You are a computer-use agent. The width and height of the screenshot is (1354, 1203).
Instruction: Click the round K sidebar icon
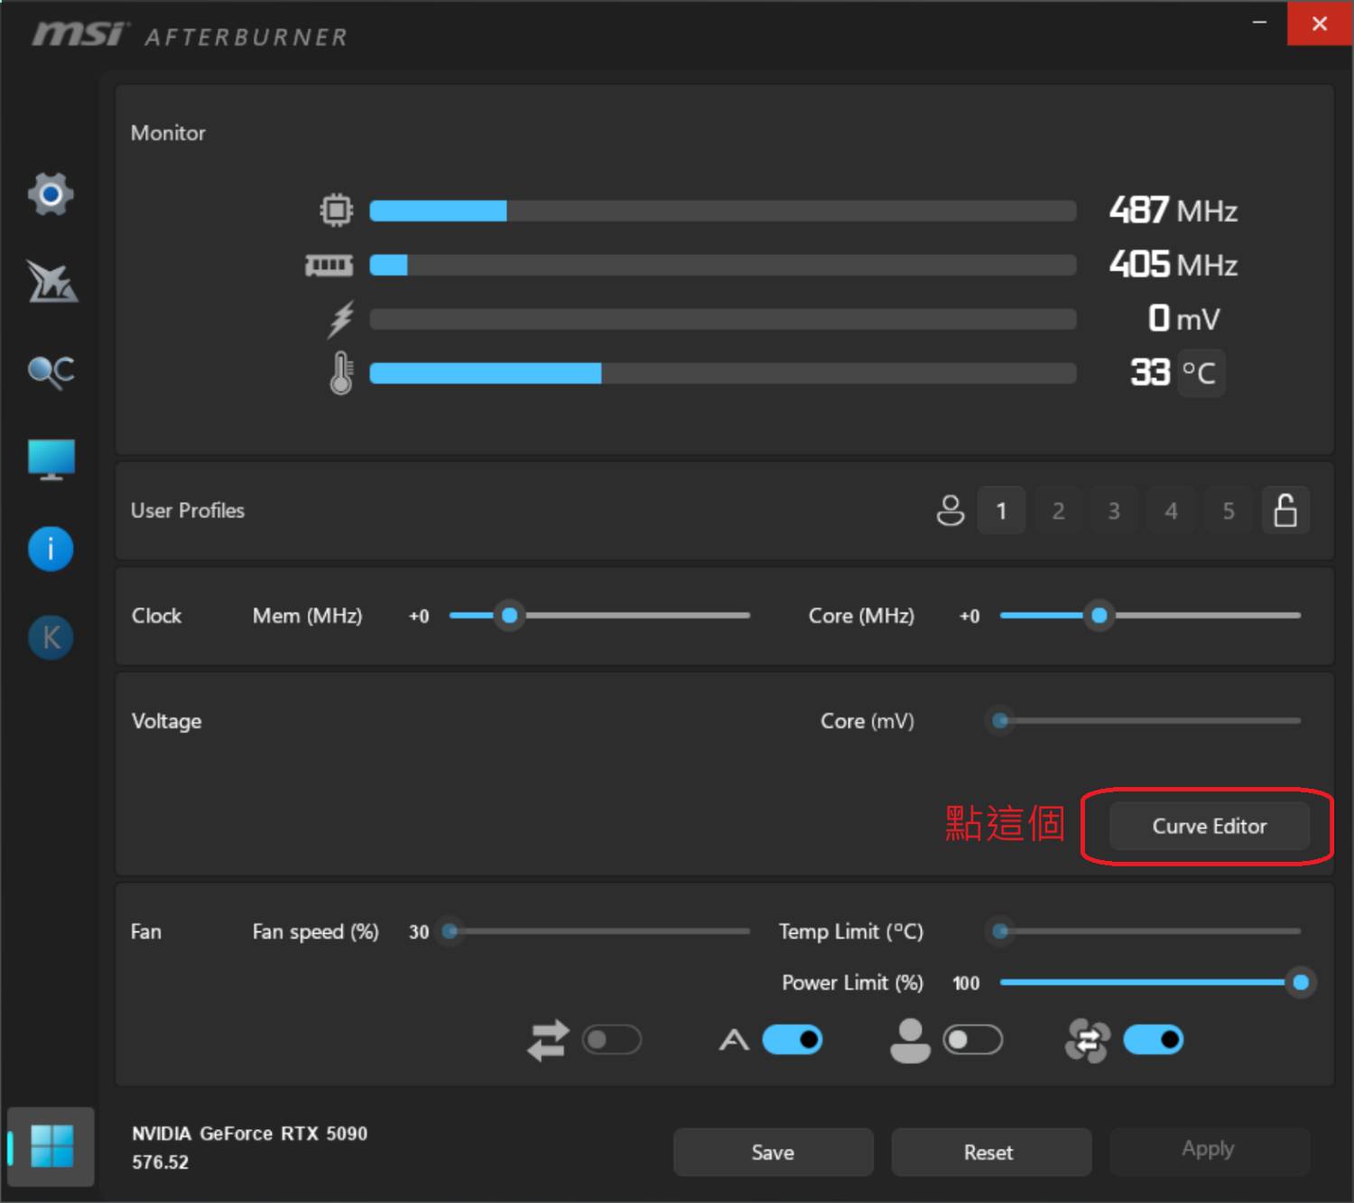51,637
